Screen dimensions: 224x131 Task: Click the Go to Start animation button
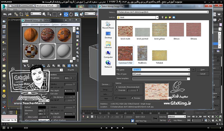pyautogui.click(x=189, y=117)
